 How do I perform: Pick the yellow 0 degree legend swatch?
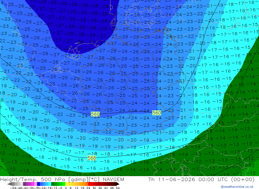67,184
